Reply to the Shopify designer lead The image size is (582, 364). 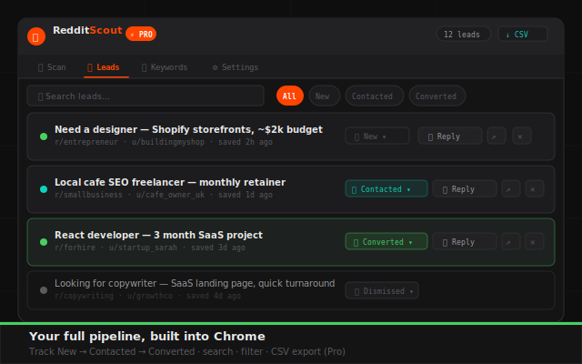click(450, 136)
